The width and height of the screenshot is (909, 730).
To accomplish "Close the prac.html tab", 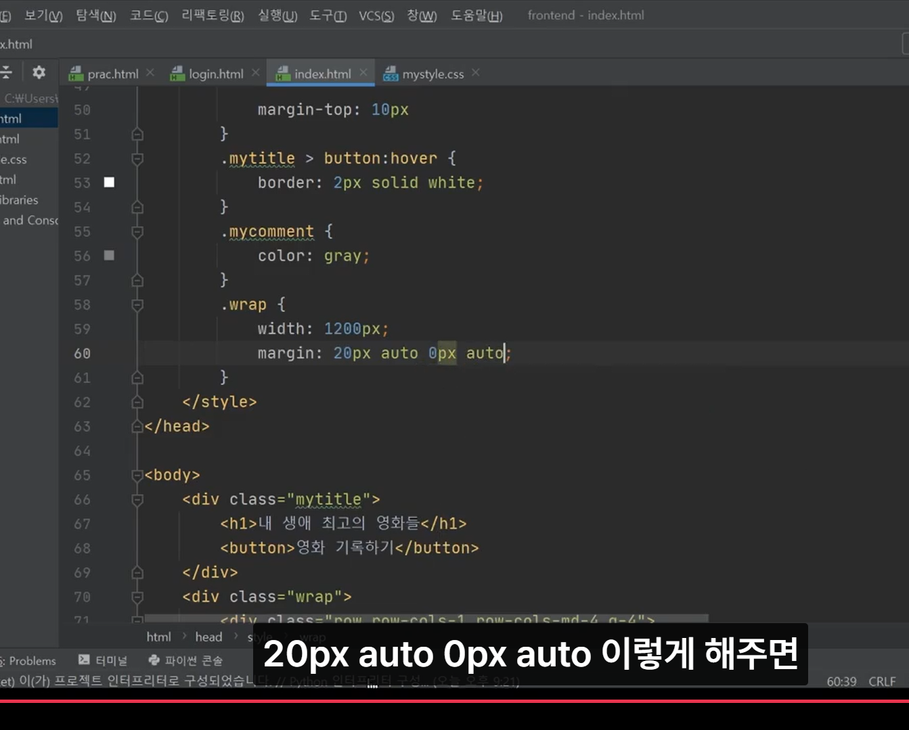I will (x=150, y=72).
